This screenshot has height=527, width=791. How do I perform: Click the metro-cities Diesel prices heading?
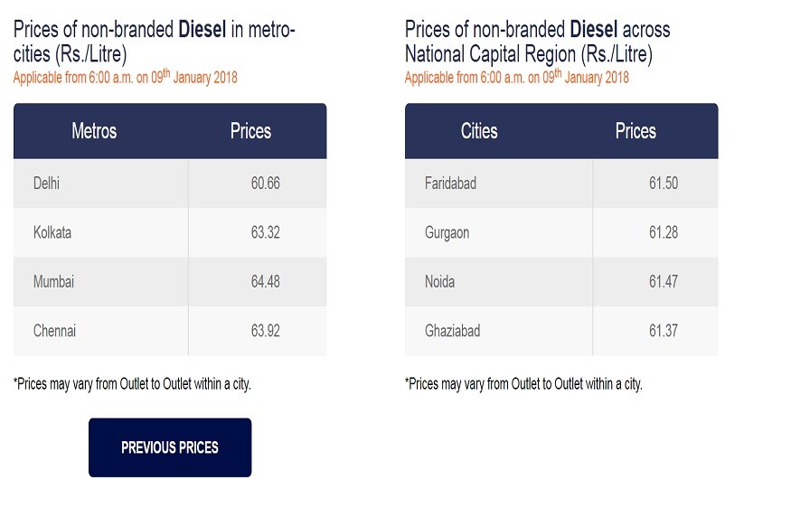click(155, 42)
